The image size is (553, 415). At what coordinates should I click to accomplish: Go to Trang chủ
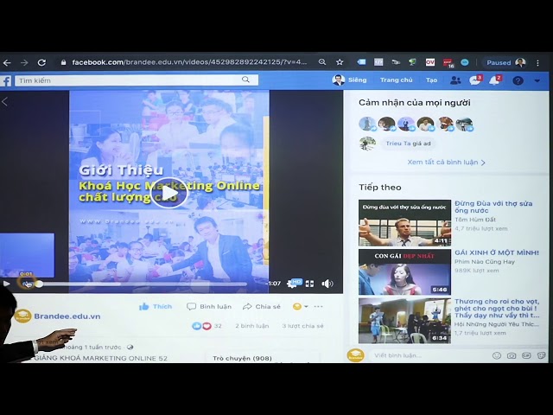(396, 80)
